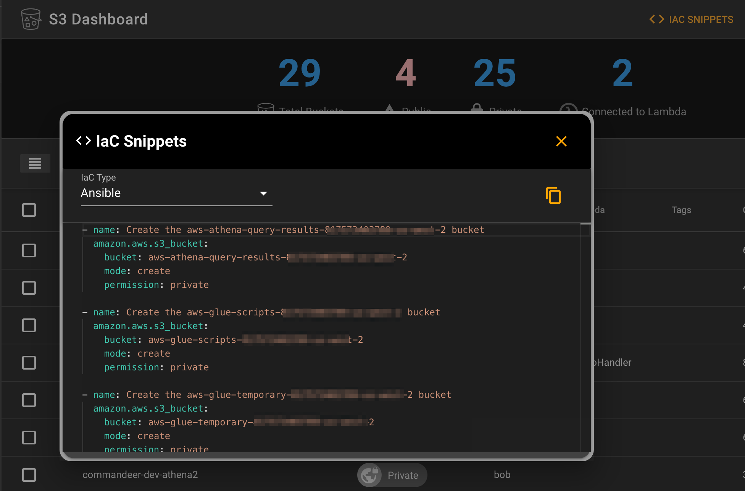Click the IaC Snippets dialog code icon

(x=84, y=141)
